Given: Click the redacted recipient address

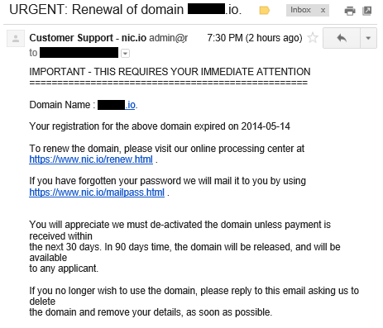Looking at the screenshot, I should click(79, 53).
